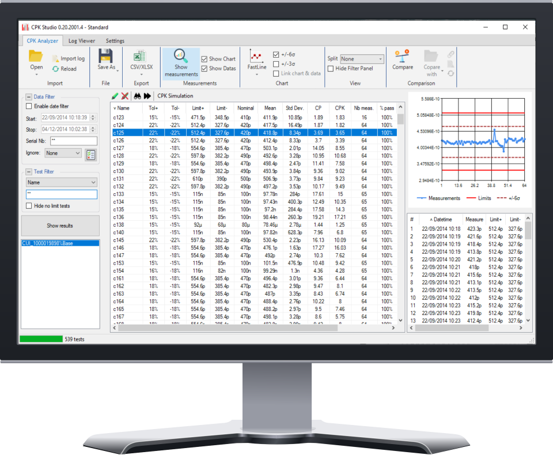Open the Settings tab

click(115, 41)
